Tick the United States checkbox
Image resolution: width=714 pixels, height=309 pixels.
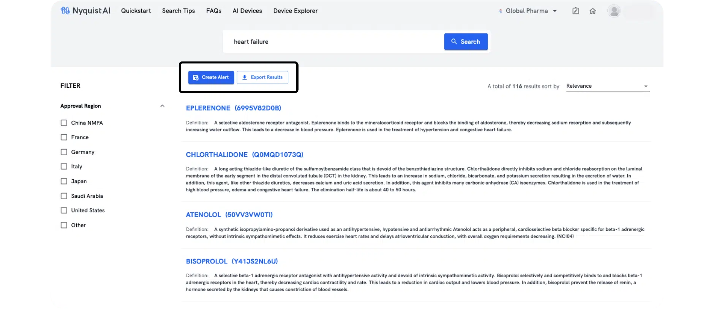tap(64, 211)
